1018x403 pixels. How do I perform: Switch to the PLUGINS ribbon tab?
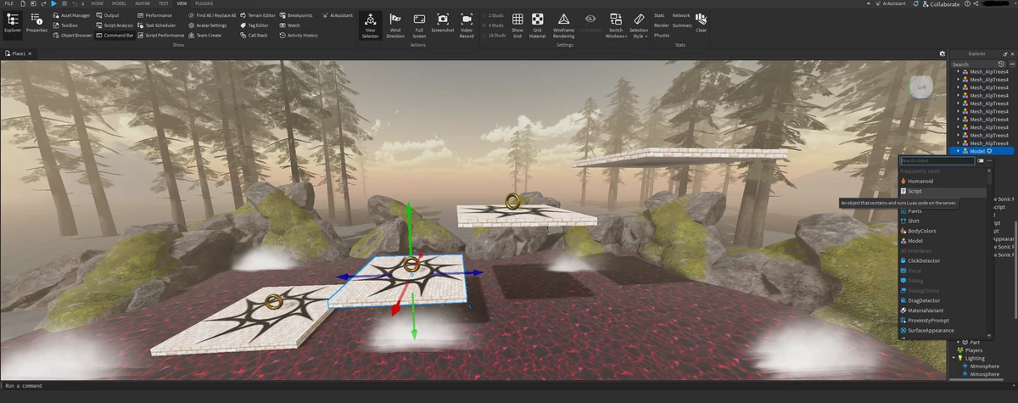click(204, 3)
